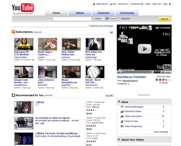The width and height of the screenshot is (181, 146).
Task: Open Friend Invites inbox link
Action: pos(131,121)
